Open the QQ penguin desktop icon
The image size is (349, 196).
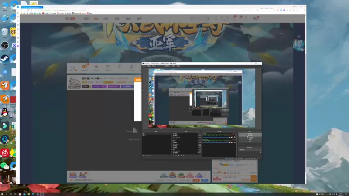coord(5,112)
